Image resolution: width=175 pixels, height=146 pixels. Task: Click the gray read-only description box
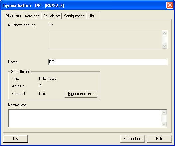[105, 39]
